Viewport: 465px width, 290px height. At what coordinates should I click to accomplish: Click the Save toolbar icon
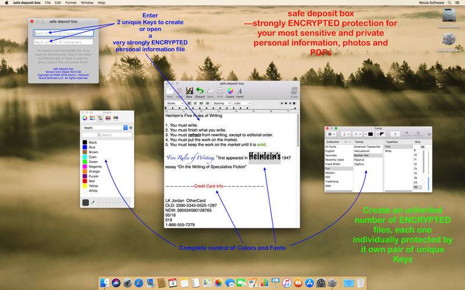(189, 92)
